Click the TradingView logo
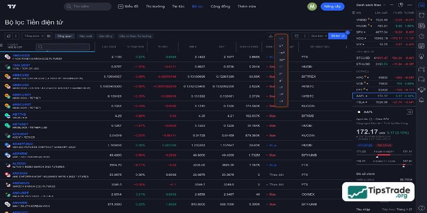Screen dimensions: 427x213 click(11, 6)
